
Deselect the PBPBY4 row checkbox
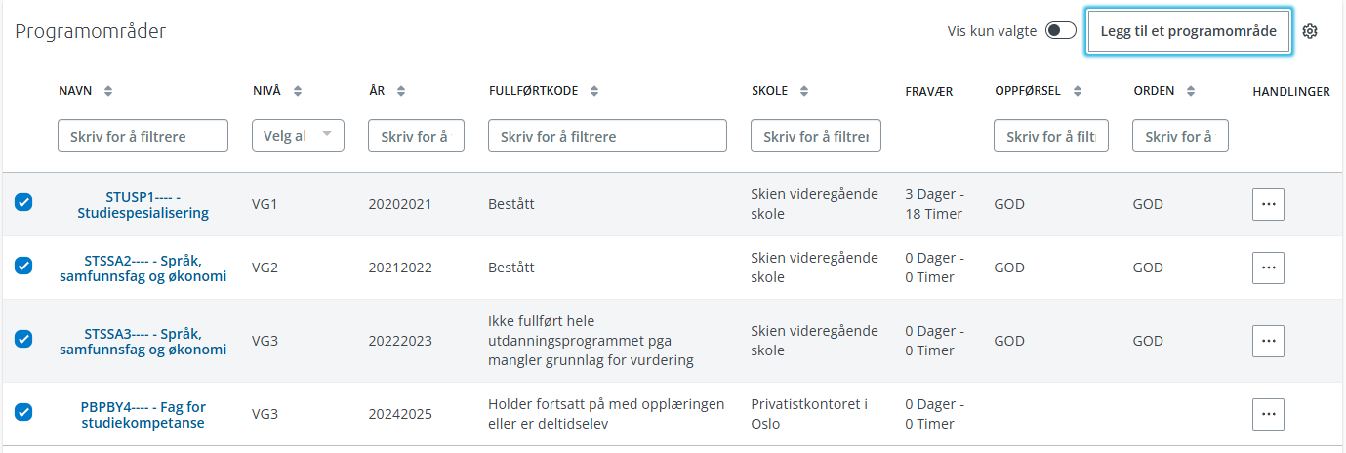pyautogui.click(x=23, y=412)
